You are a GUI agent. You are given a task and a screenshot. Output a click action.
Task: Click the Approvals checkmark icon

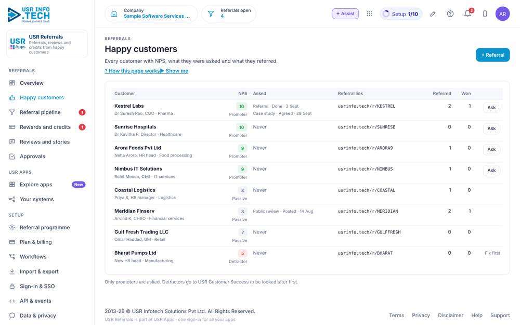coord(12,156)
